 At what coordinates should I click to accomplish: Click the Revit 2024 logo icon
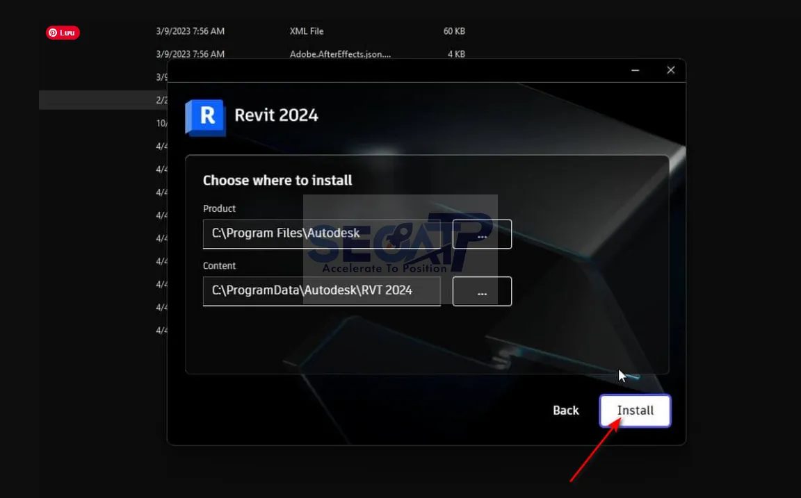(x=204, y=115)
